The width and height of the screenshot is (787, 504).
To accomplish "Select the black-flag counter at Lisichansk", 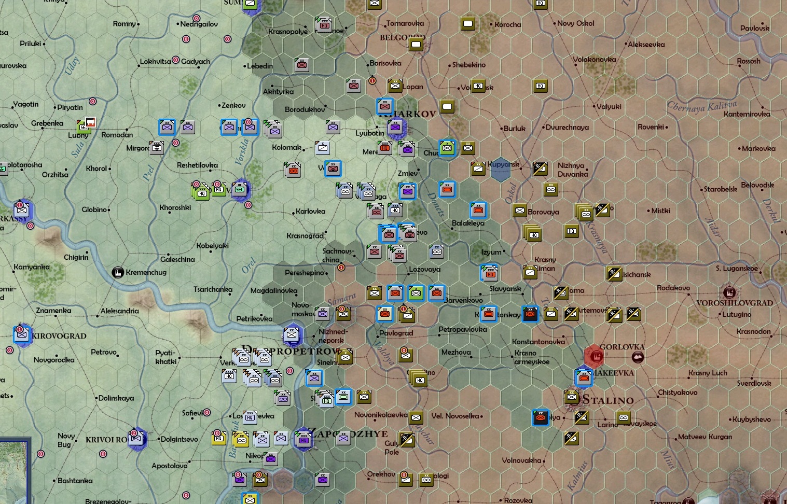I will (x=614, y=273).
